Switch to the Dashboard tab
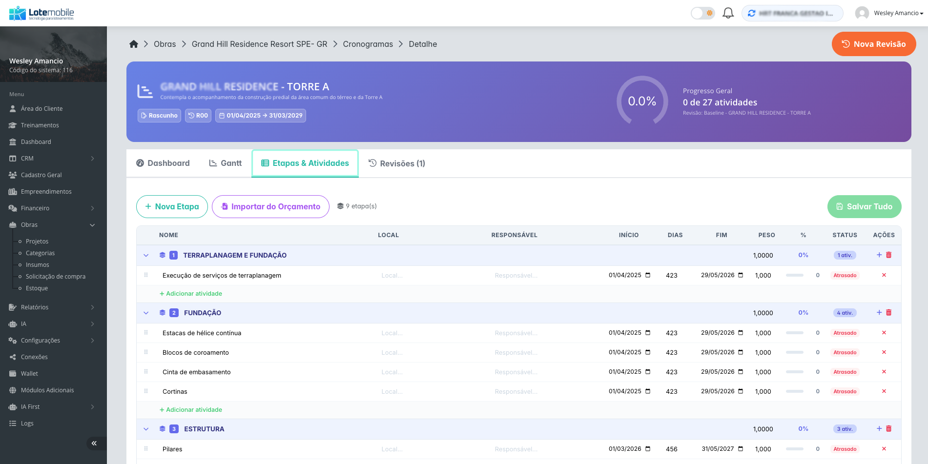 click(163, 163)
